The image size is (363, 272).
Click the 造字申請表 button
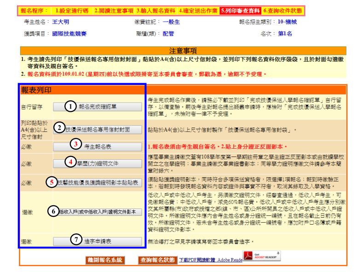[x=98, y=242]
